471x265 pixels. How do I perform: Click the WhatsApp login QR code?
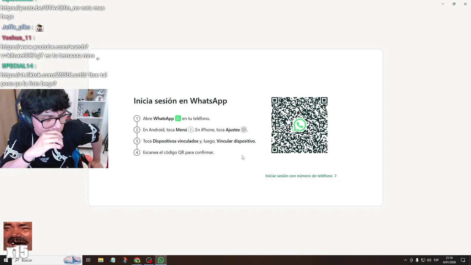(x=300, y=125)
